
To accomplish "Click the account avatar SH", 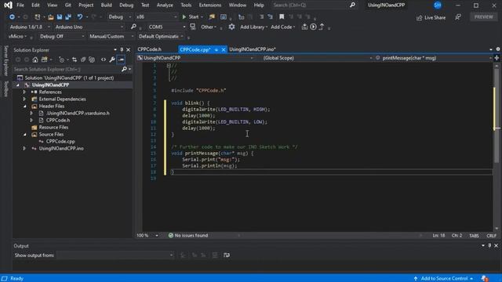I will (438, 5).
